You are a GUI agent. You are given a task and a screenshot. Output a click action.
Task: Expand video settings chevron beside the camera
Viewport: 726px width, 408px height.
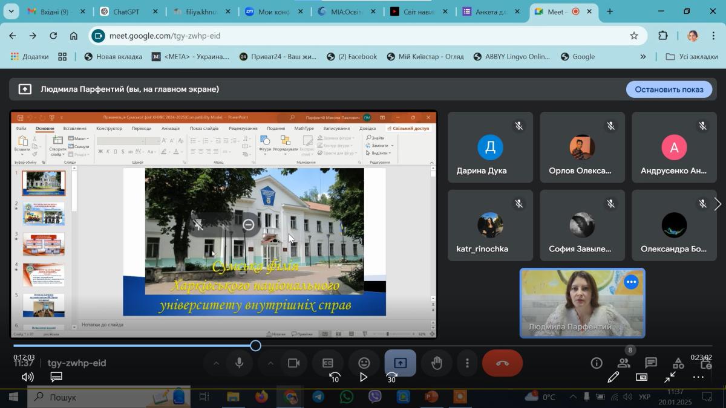click(x=270, y=363)
